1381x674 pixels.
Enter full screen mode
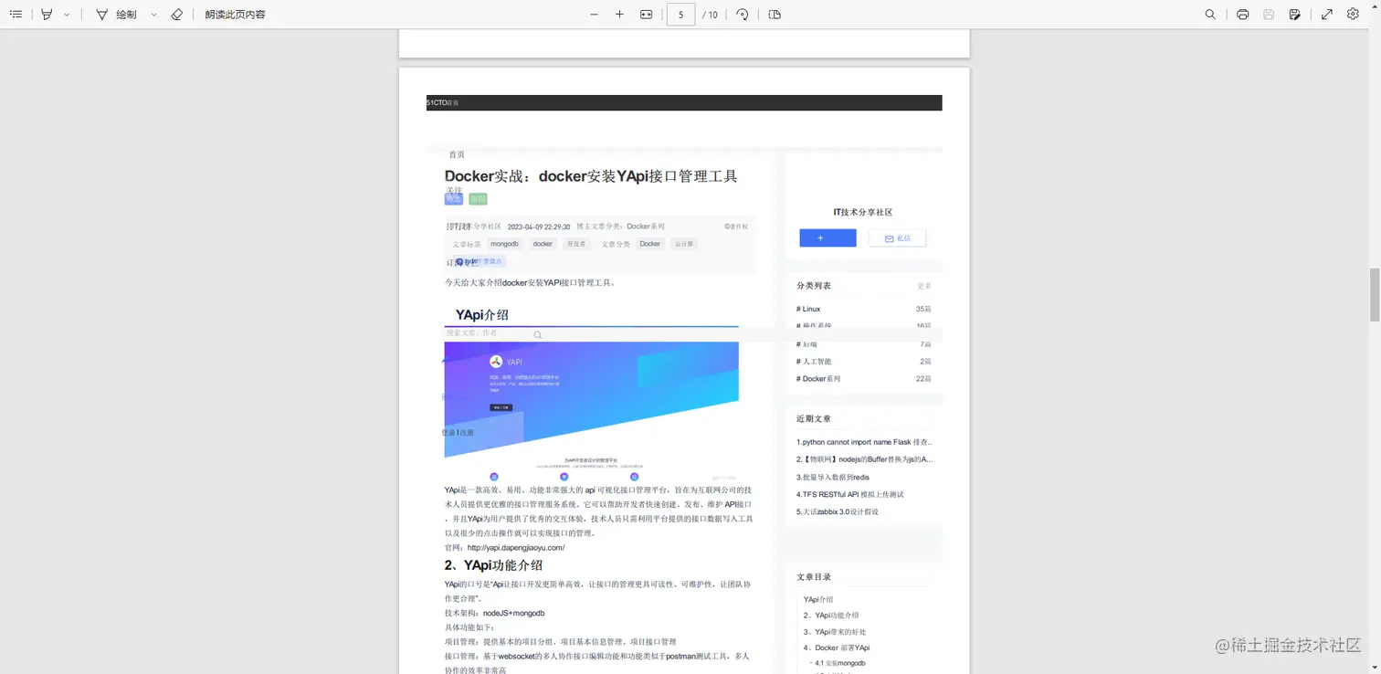tap(1326, 15)
